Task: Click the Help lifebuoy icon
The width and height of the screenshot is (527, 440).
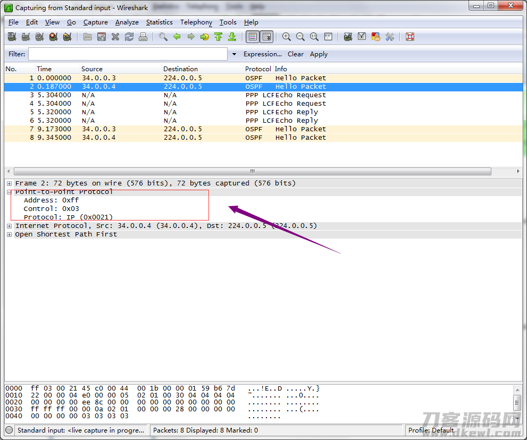Action: tap(409, 37)
